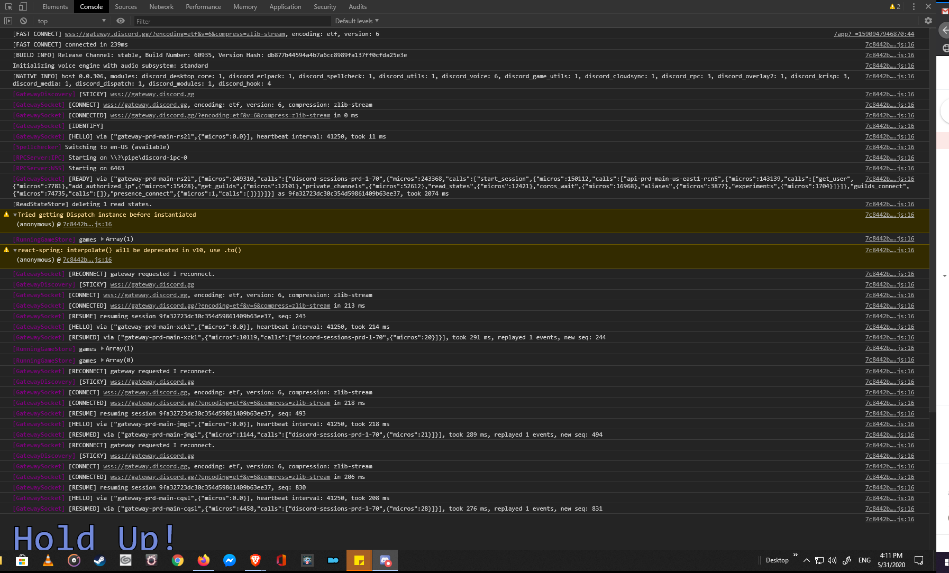The height and width of the screenshot is (573, 949).
Task: Switch to Brave browser in taskbar
Action: [x=255, y=560]
